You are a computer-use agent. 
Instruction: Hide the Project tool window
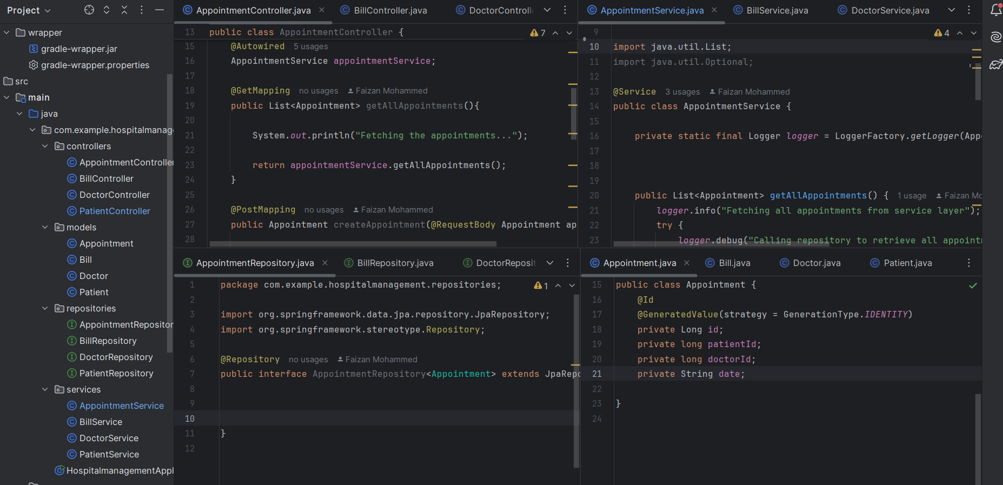160,10
